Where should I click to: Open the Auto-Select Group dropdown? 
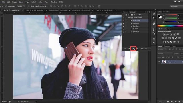[21, 6]
